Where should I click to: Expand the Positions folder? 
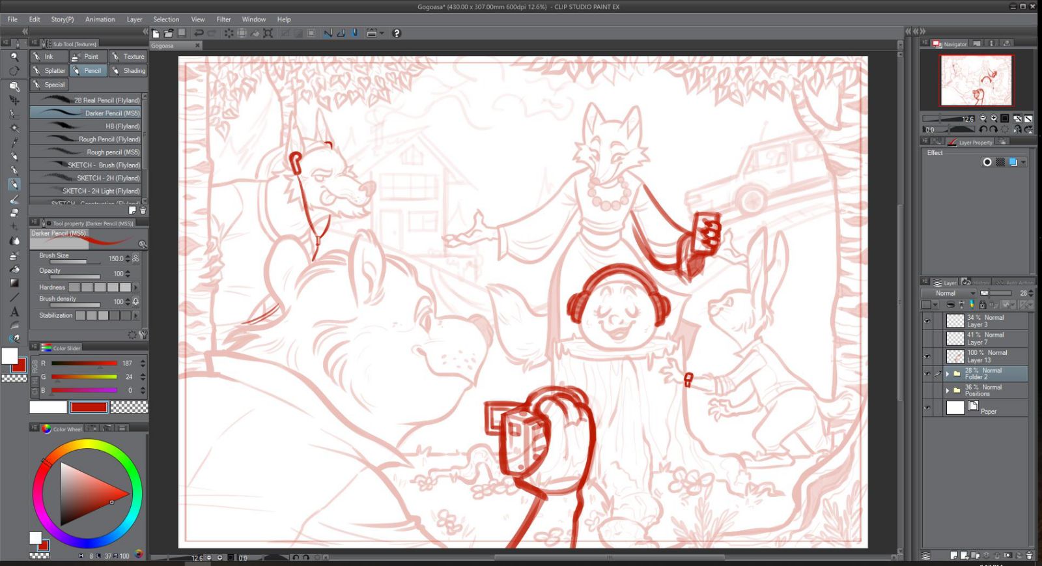click(948, 390)
